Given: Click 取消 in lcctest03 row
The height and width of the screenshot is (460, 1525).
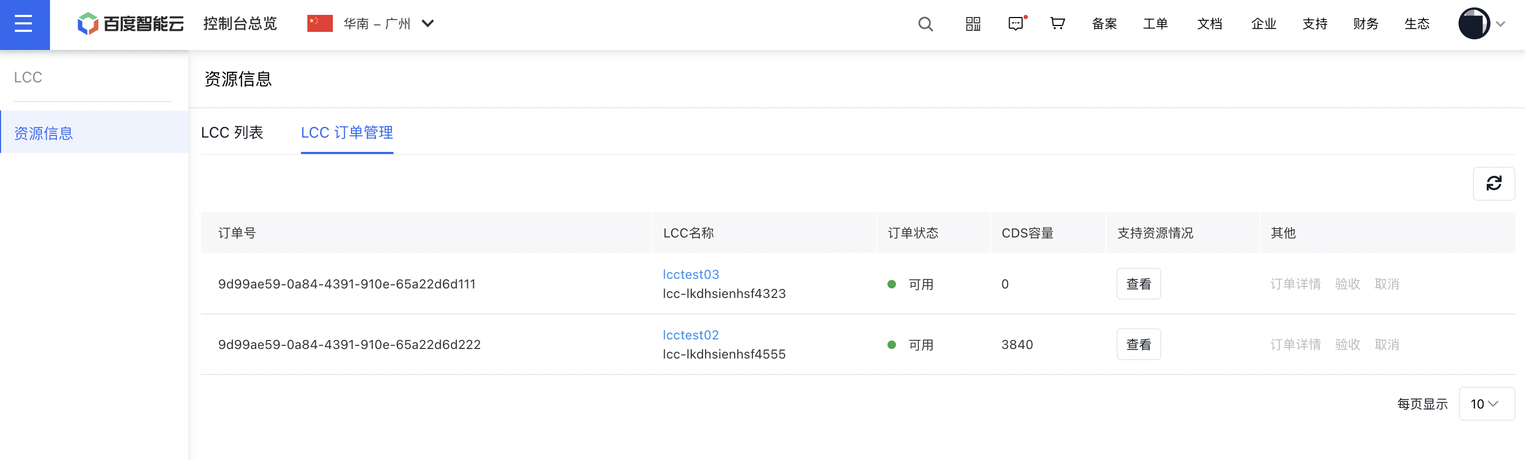Looking at the screenshot, I should coord(1386,284).
